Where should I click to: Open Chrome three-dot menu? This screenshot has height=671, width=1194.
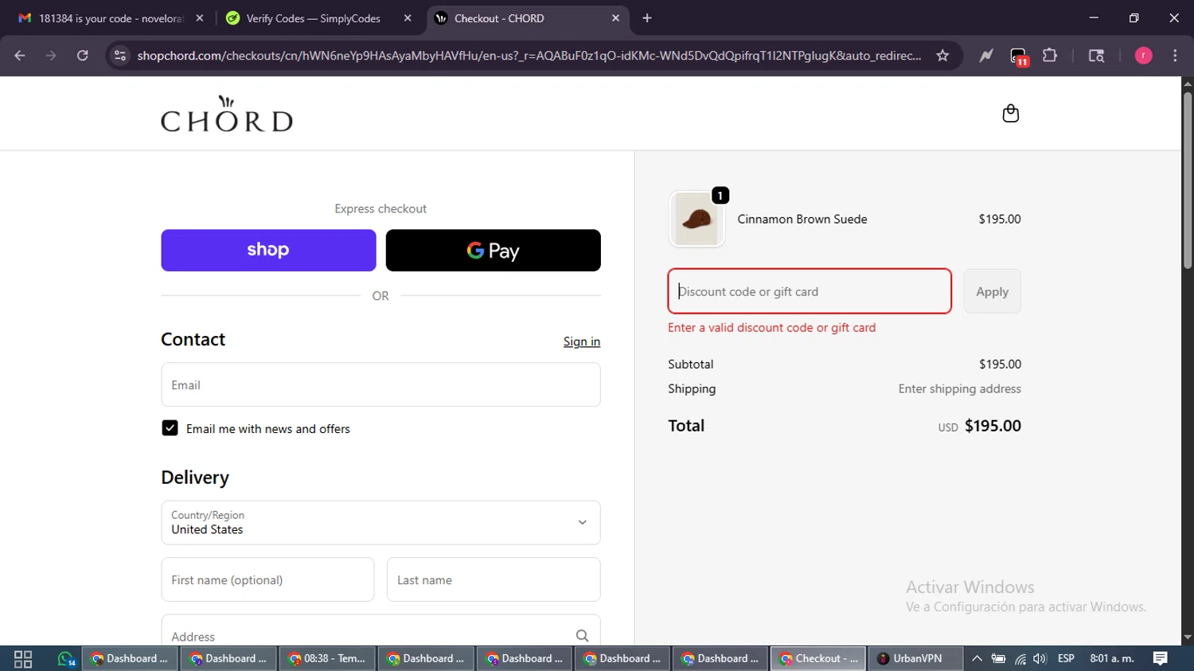tap(1175, 56)
